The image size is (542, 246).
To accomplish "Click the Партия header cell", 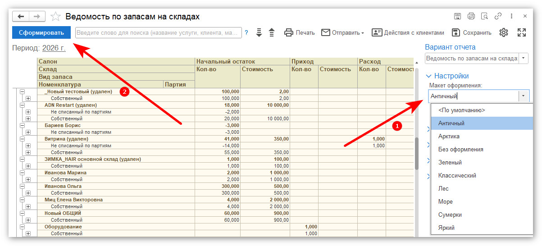I will coord(179,84).
